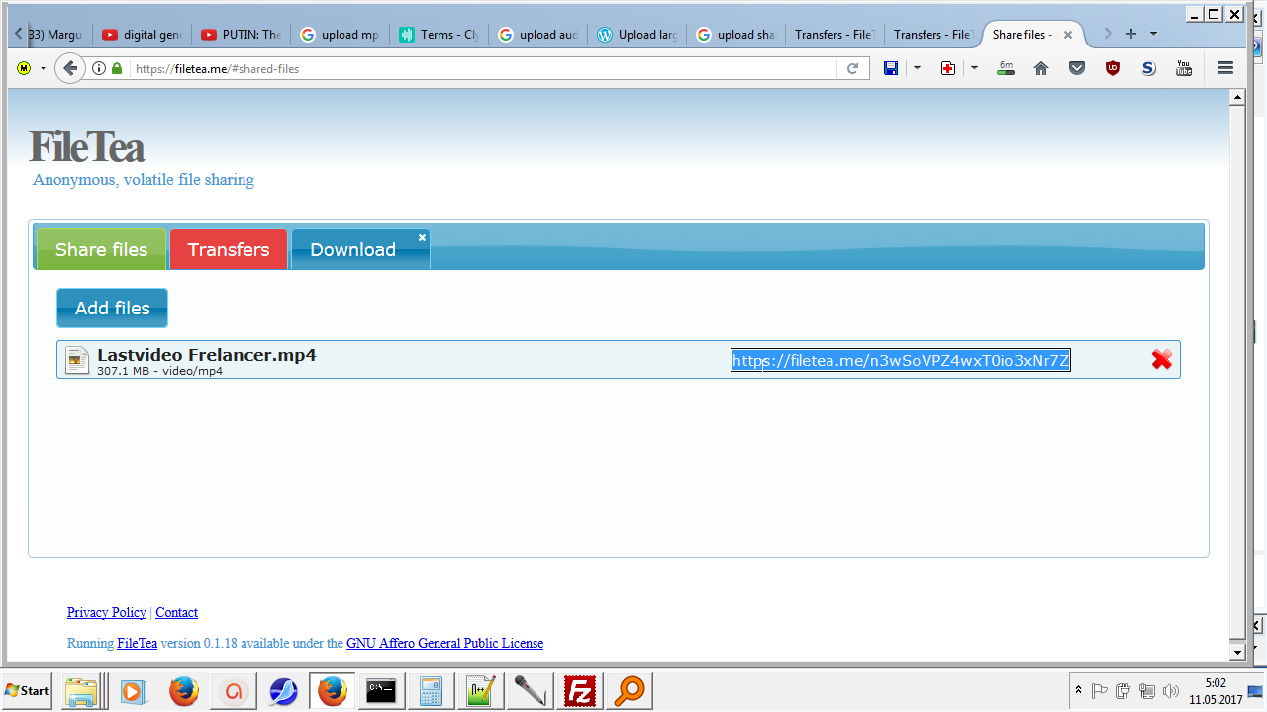The image size is (1267, 712).
Task: Click the red cross toolbar icon
Action: point(948,68)
